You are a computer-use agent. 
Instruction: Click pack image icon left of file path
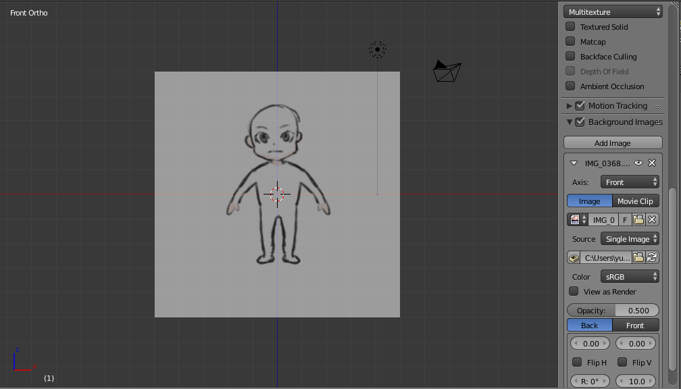coord(574,258)
